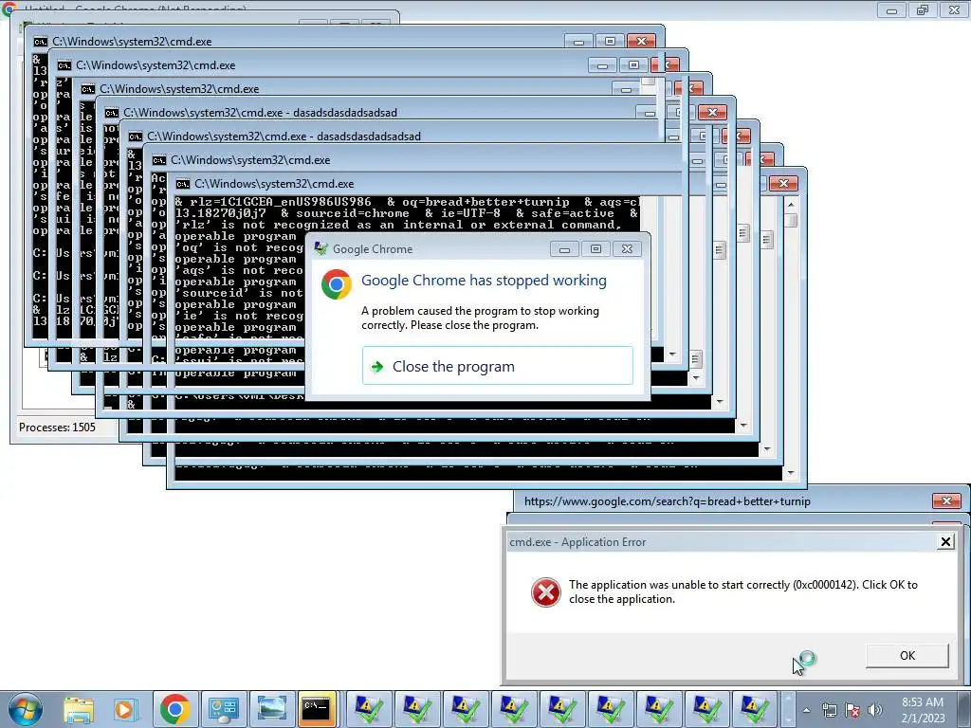Minimize the rearmost cmd.exe window
The image size is (971, 728).
coord(578,41)
